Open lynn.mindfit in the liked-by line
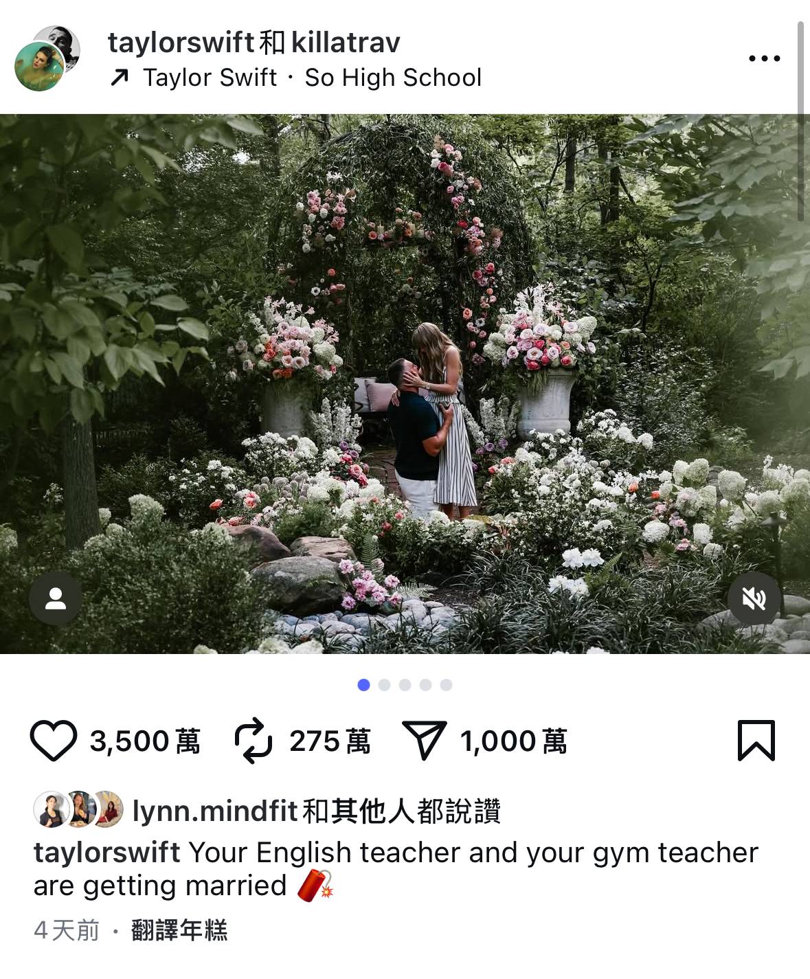Image resolution: width=810 pixels, height=979 pixels. click(x=215, y=811)
